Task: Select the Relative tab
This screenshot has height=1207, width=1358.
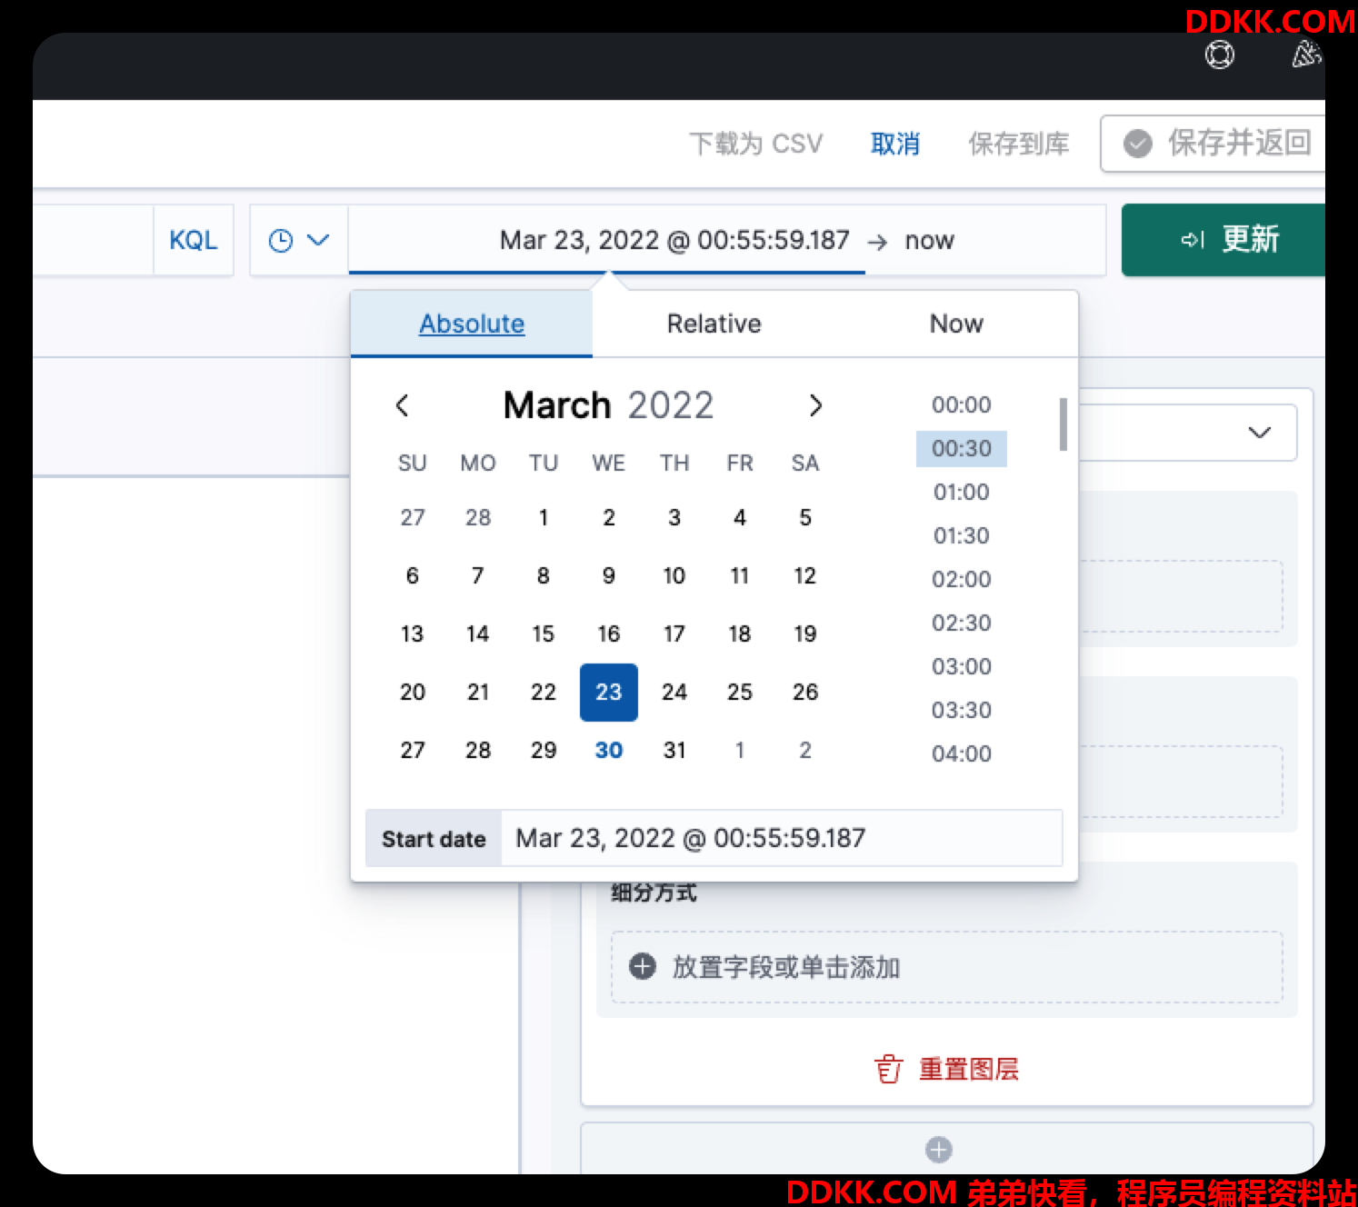Action: (x=714, y=324)
